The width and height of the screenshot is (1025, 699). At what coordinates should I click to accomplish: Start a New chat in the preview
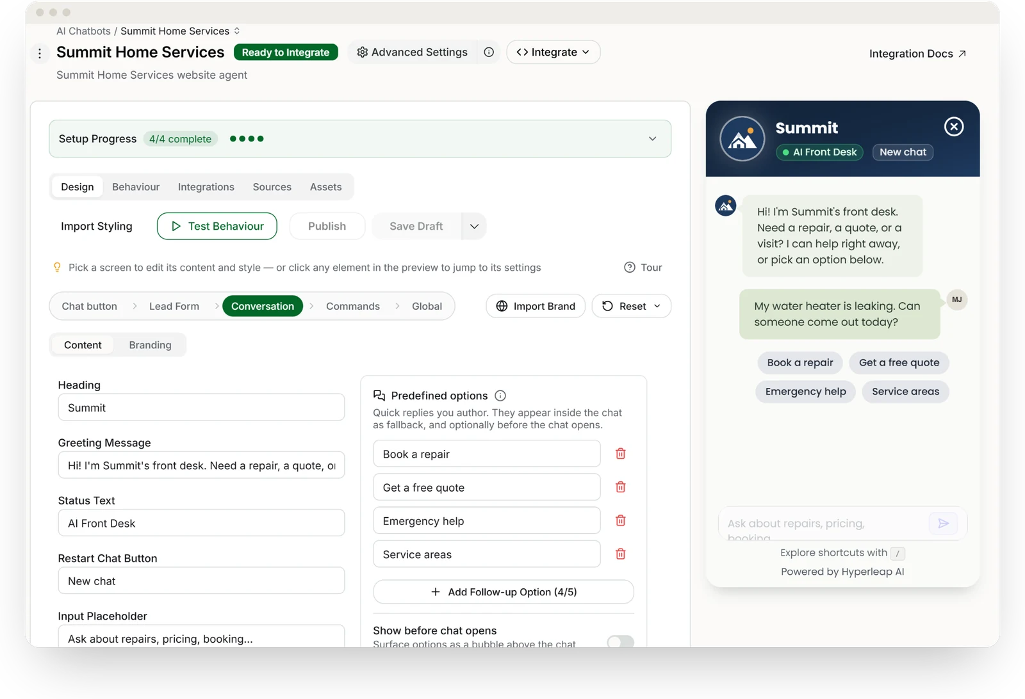903,152
